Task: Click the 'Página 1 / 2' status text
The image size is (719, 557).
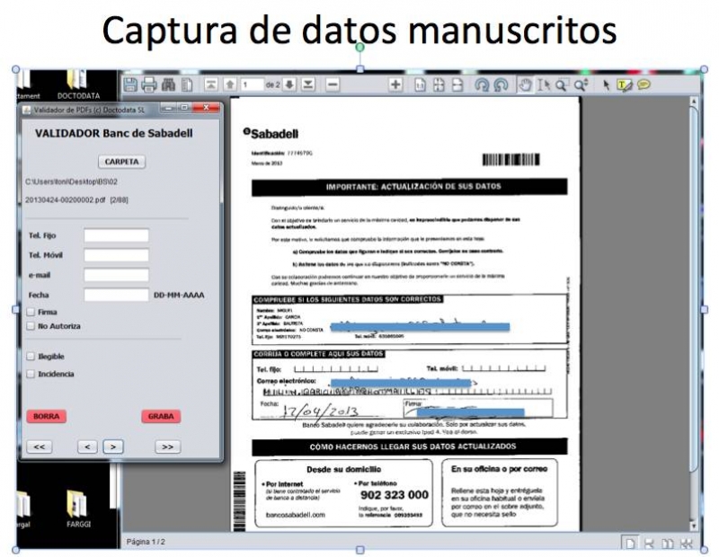Action: pyautogui.click(x=146, y=542)
